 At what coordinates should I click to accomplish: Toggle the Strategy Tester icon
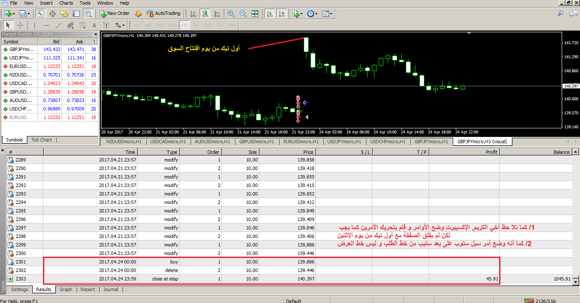[x=88, y=14]
